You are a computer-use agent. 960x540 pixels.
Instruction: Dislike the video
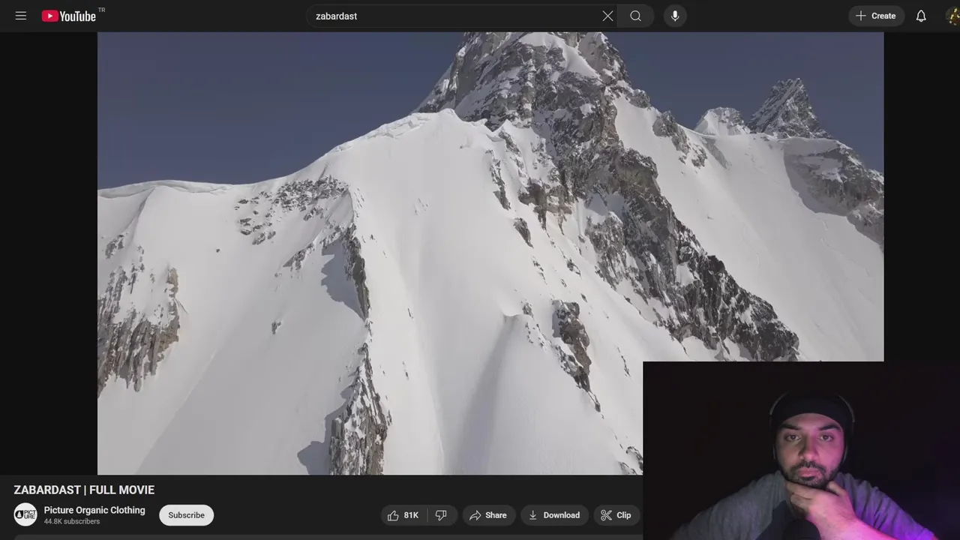[x=442, y=515]
